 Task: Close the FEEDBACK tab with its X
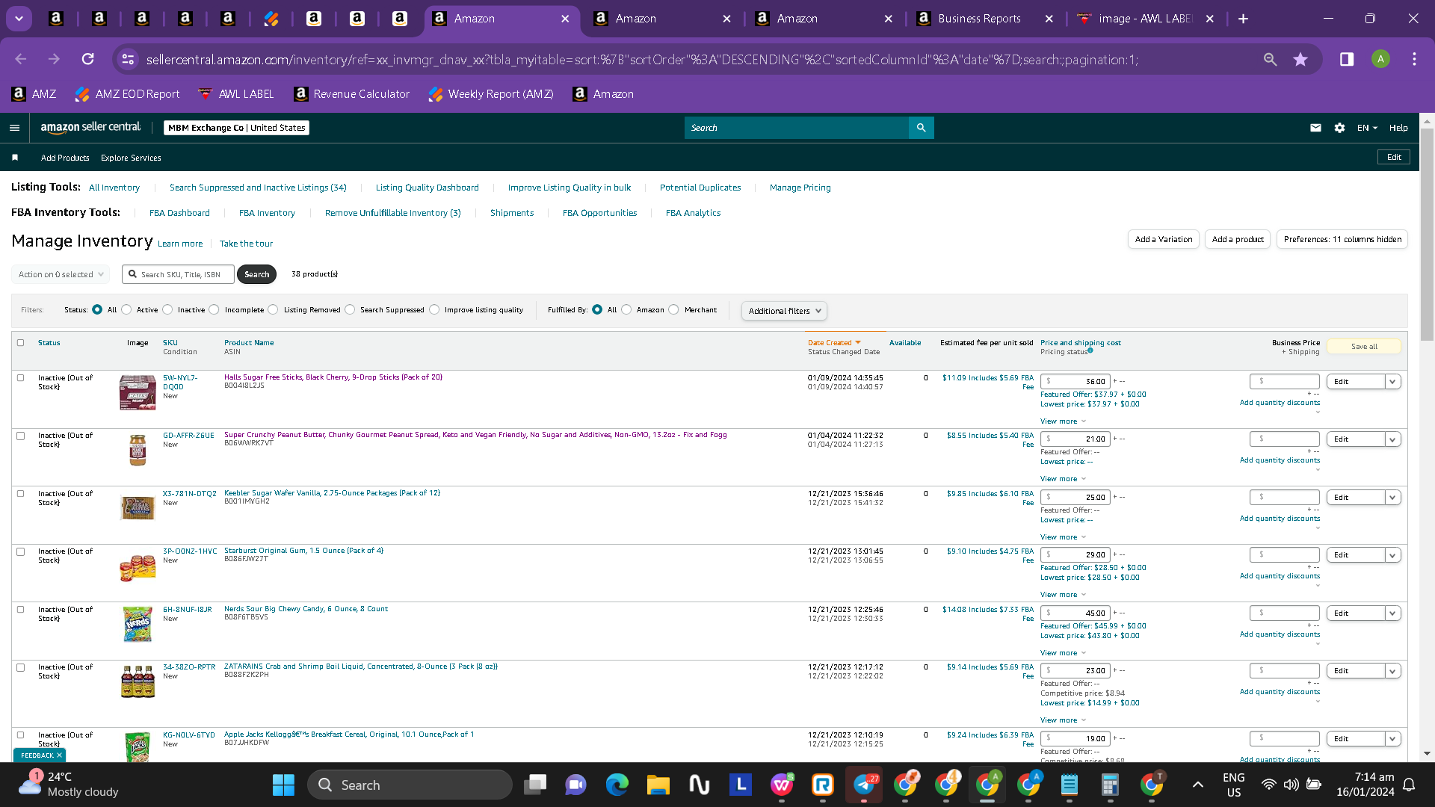tap(59, 755)
